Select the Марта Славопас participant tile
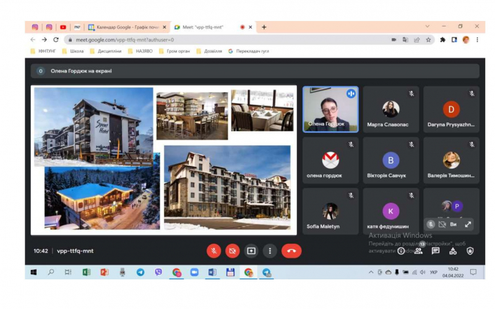This screenshot has height=309, width=495. coord(391,109)
